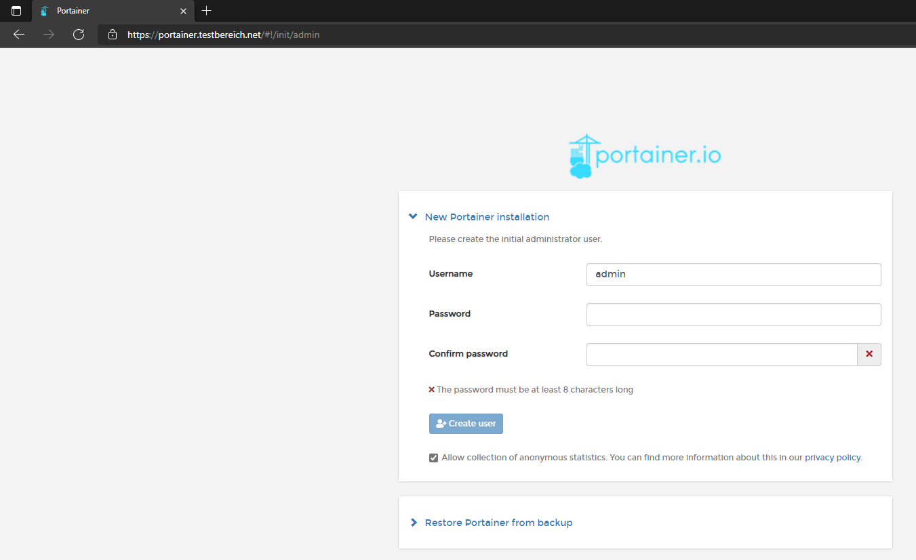The image size is (916, 560).
Task: Focus the Username input field
Action: (733, 275)
